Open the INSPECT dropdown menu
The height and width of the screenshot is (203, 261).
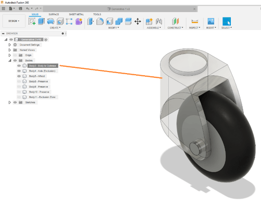pos(195,28)
